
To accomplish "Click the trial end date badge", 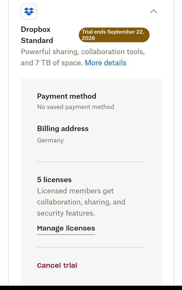I will point(114,35).
